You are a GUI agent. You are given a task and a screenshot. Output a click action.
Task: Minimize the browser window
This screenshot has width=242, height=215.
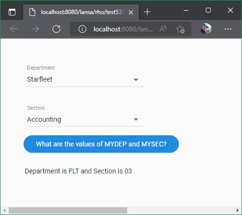tap(186, 10)
